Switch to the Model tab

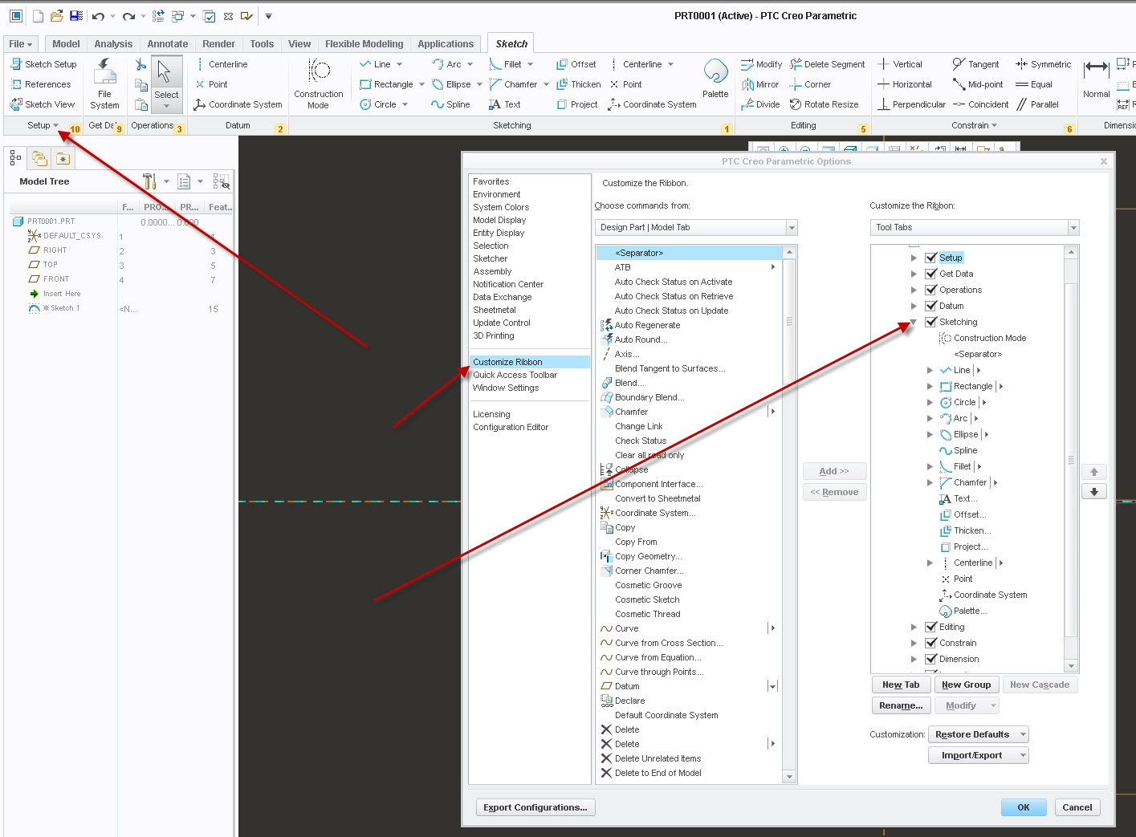click(x=66, y=44)
